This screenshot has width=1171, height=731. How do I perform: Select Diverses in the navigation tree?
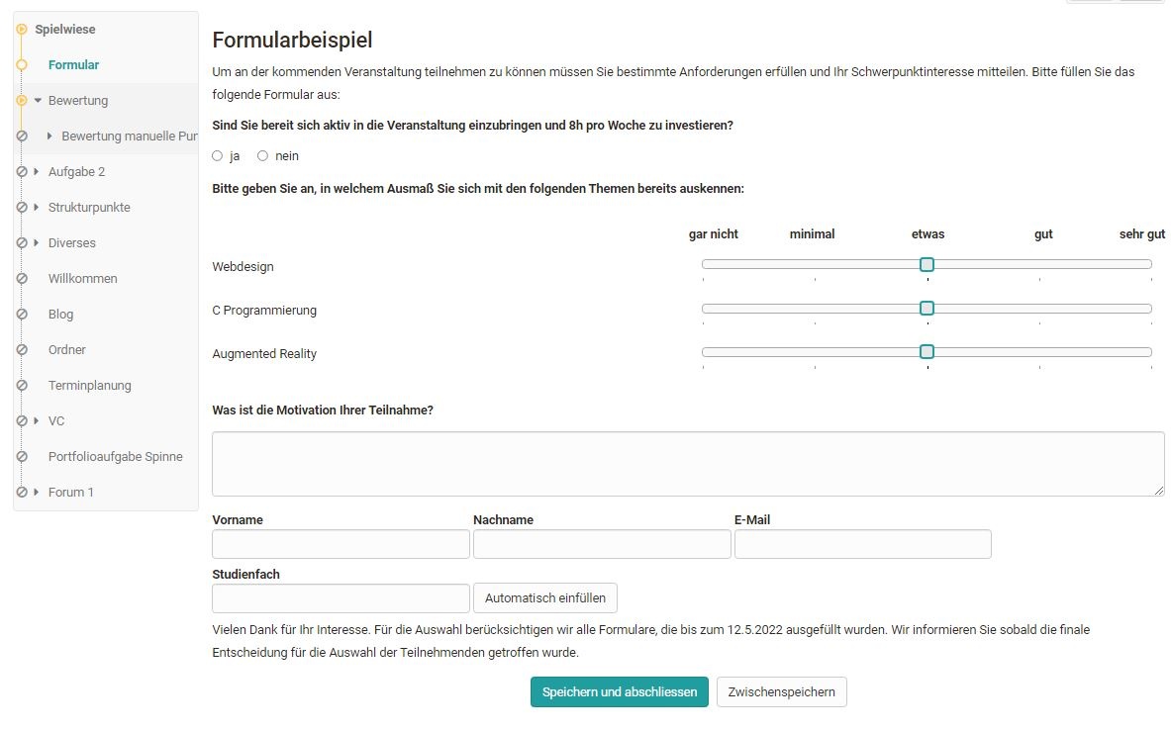(x=73, y=242)
